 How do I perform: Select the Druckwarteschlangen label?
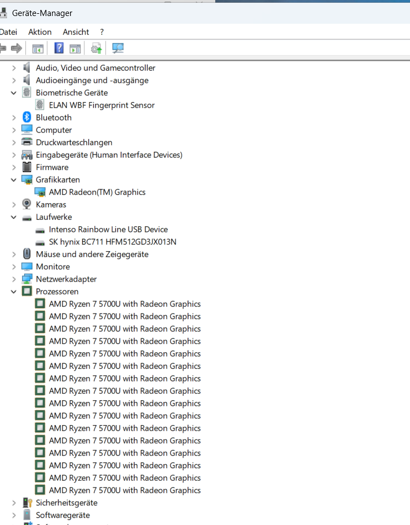74,142
